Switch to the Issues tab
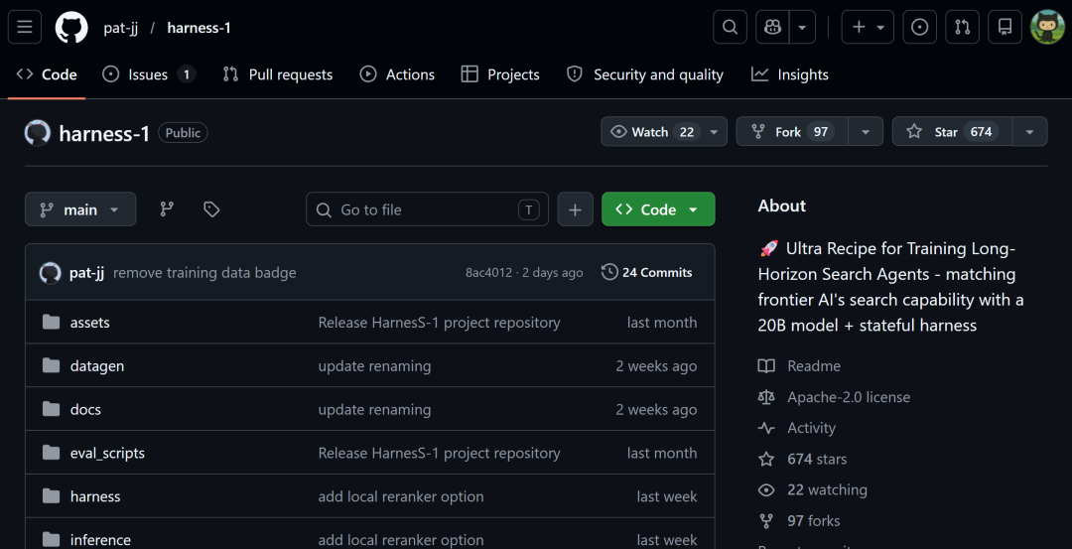The height and width of the screenshot is (549, 1072). [x=149, y=74]
